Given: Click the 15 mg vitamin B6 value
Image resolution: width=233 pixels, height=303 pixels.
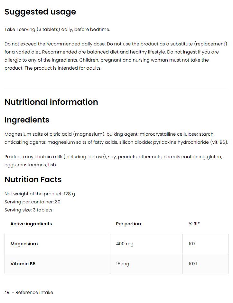Looking at the screenshot, I should pos(123,264).
